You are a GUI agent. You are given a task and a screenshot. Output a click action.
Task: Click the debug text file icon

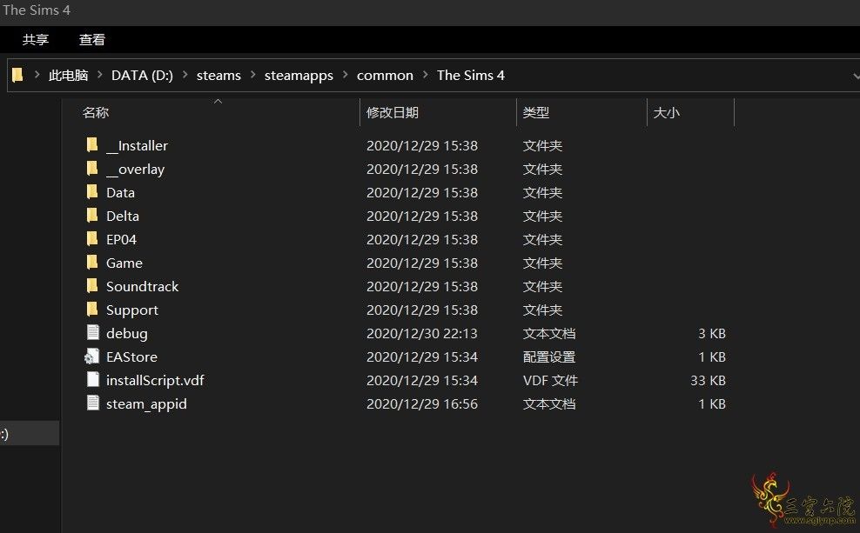pyautogui.click(x=92, y=332)
